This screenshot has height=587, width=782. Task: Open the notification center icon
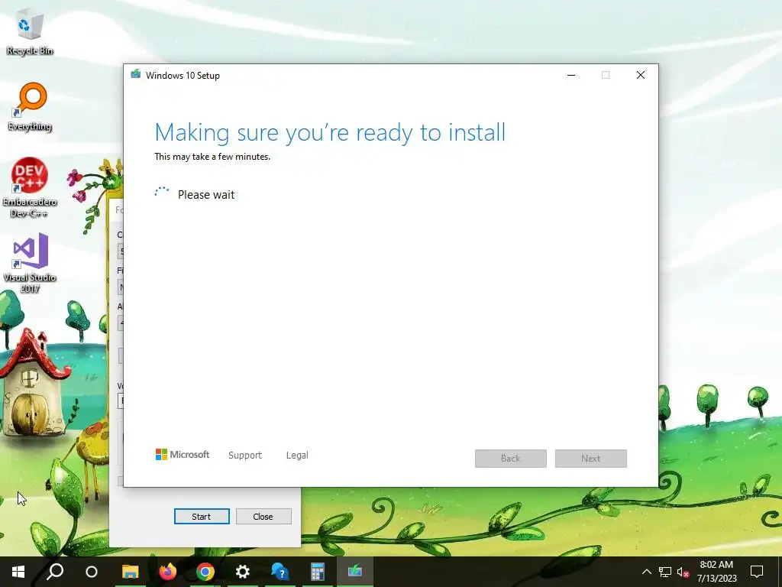pos(757,572)
